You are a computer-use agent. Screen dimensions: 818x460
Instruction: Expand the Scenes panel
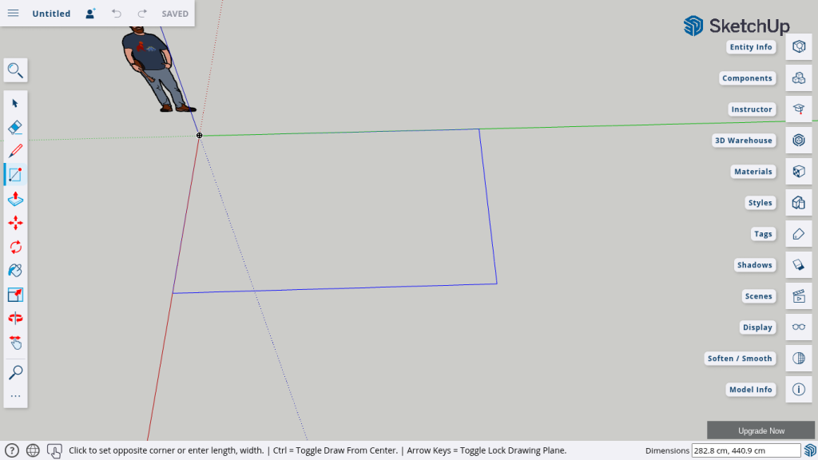[798, 296]
